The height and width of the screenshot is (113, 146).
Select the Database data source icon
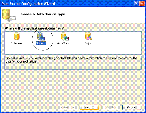[x=17, y=36]
